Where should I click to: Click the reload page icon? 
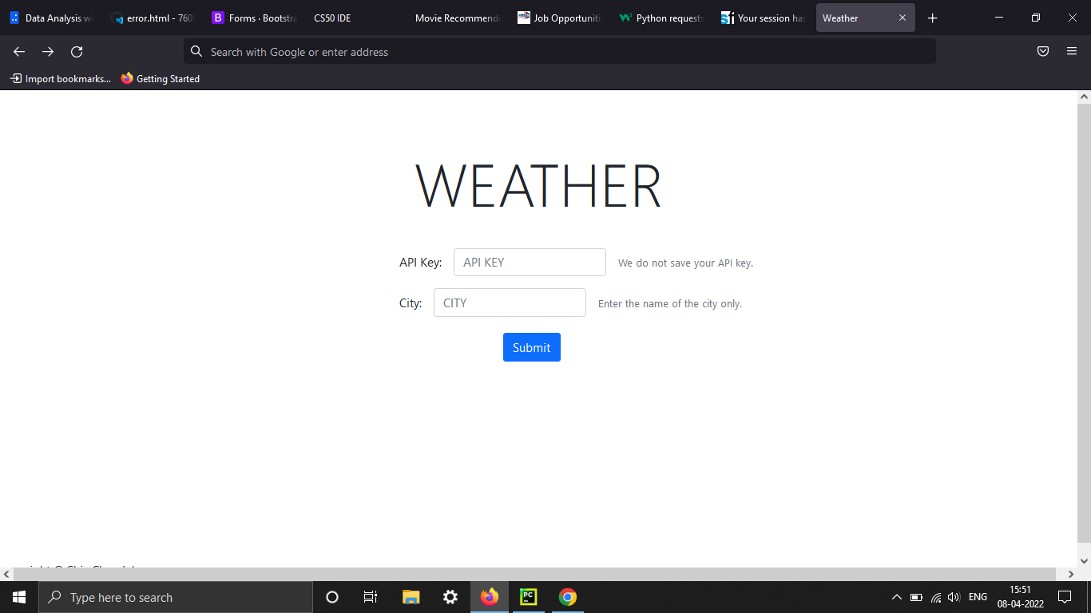(x=76, y=51)
